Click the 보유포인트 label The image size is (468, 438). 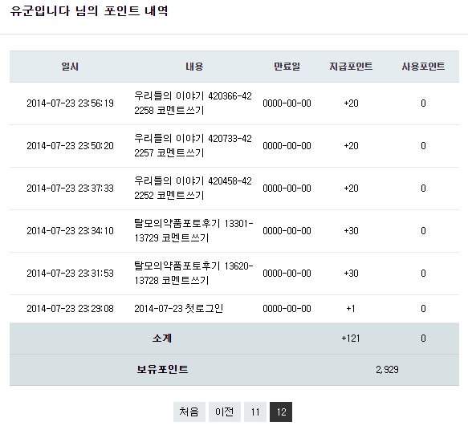[x=162, y=370]
